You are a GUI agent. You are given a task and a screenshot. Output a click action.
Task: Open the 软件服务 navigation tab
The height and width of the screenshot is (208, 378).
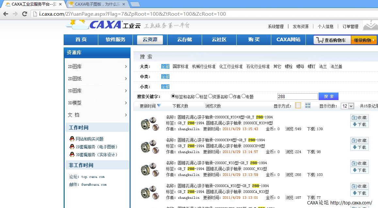pos(115,40)
